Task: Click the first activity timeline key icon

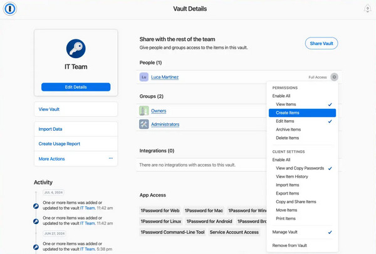Action: [36, 206]
